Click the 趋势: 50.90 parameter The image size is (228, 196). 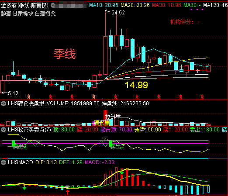148,130
